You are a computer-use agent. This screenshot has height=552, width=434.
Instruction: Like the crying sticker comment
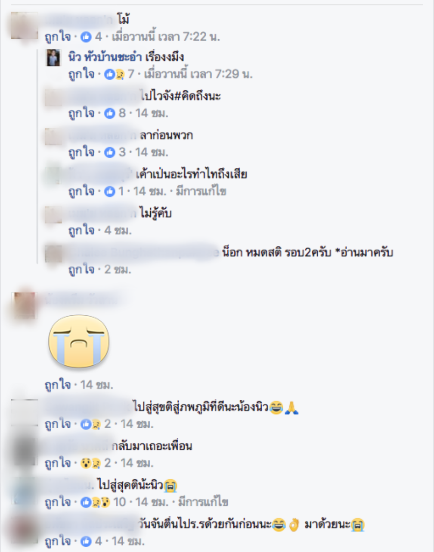pyautogui.click(x=57, y=385)
